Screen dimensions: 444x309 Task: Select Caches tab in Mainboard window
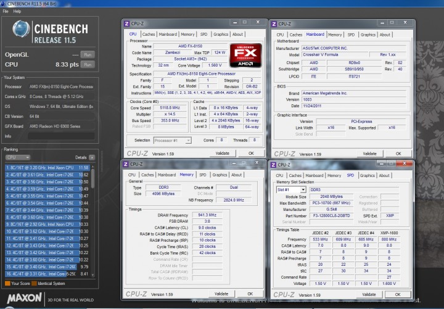(x=295, y=35)
